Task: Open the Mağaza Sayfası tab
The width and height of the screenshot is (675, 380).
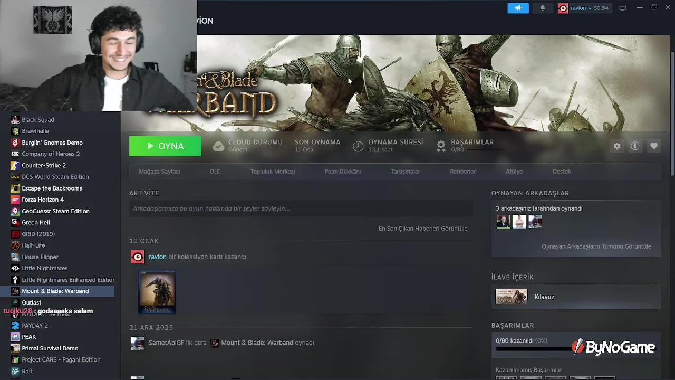Action: pos(159,172)
